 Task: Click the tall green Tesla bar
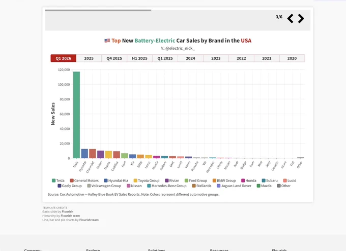pyautogui.click(x=76, y=115)
